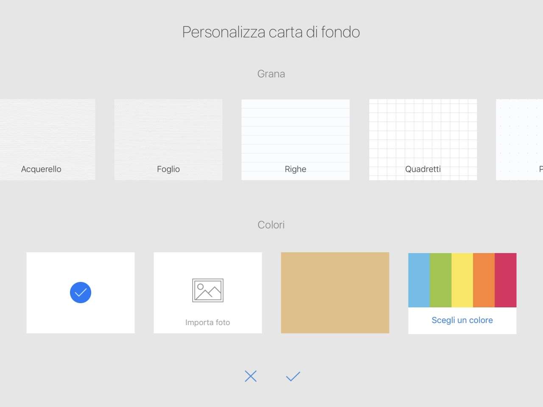The width and height of the screenshot is (543, 407).
Task: Select the Acquerello paper texture
Action: point(47,139)
